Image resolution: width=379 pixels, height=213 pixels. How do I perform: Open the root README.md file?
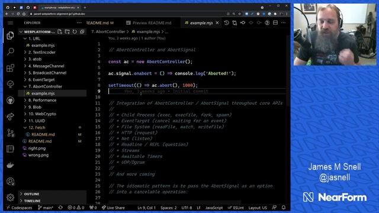click(x=40, y=141)
